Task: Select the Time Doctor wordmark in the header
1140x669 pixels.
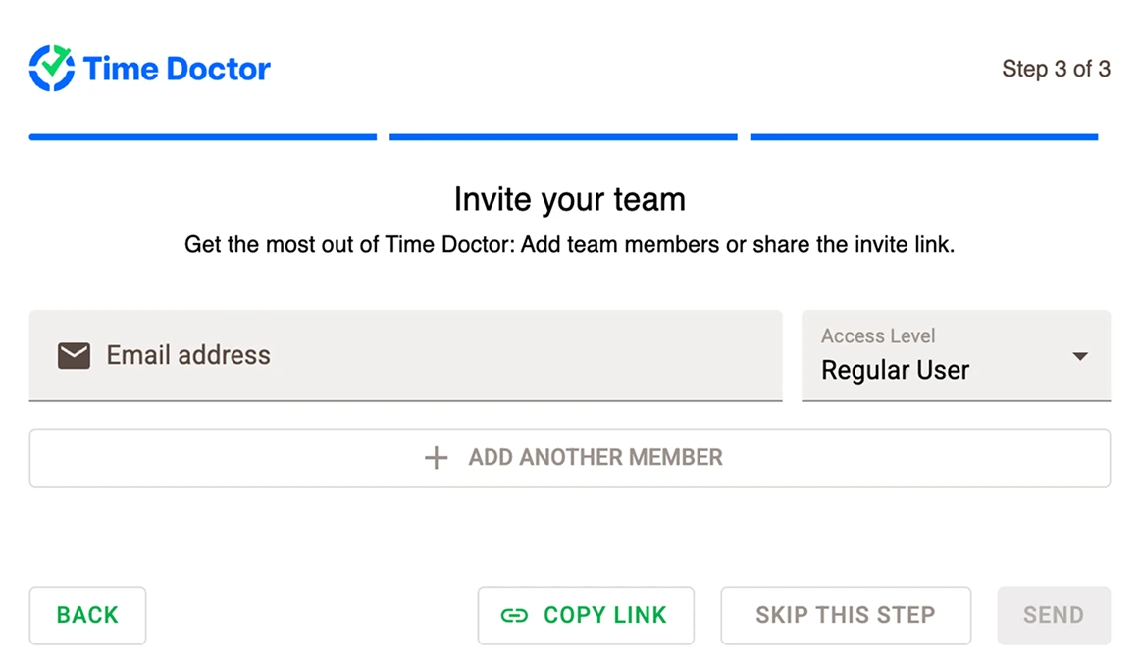Action: click(x=177, y=68)
